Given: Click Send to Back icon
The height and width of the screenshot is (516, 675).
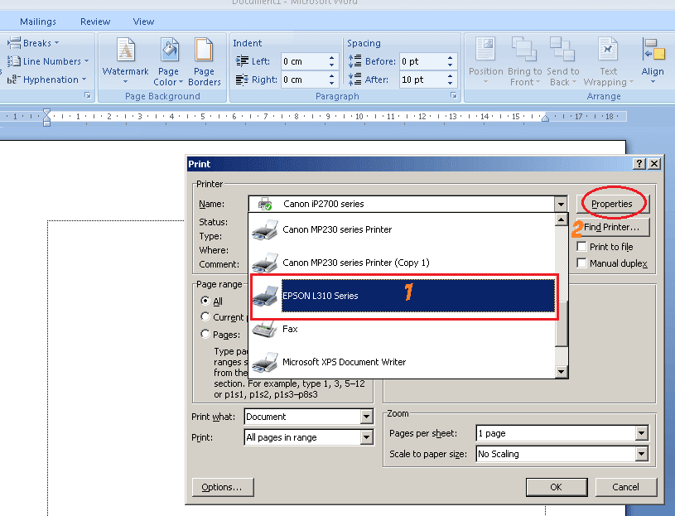Looking at the screenshot, I should click(x=562, y=49).
